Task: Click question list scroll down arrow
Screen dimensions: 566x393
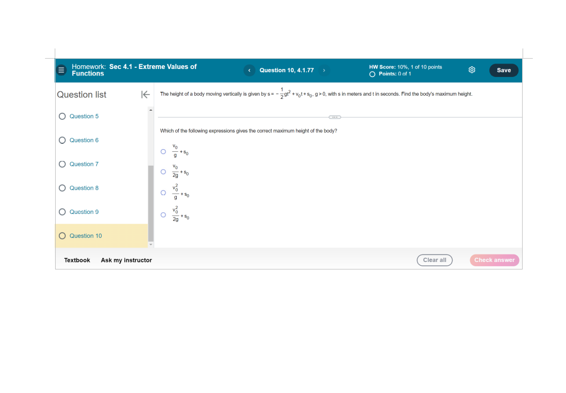Action: 151,244
